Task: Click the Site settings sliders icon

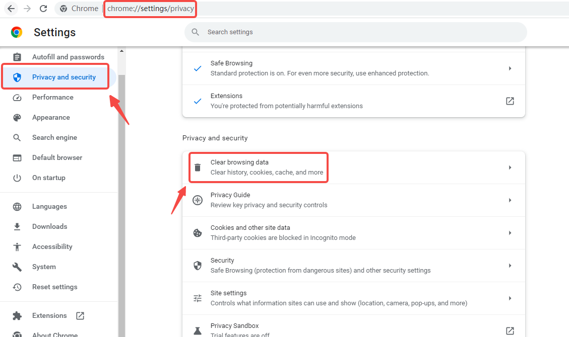Action: pyautogui.click(x=198, y=298)
